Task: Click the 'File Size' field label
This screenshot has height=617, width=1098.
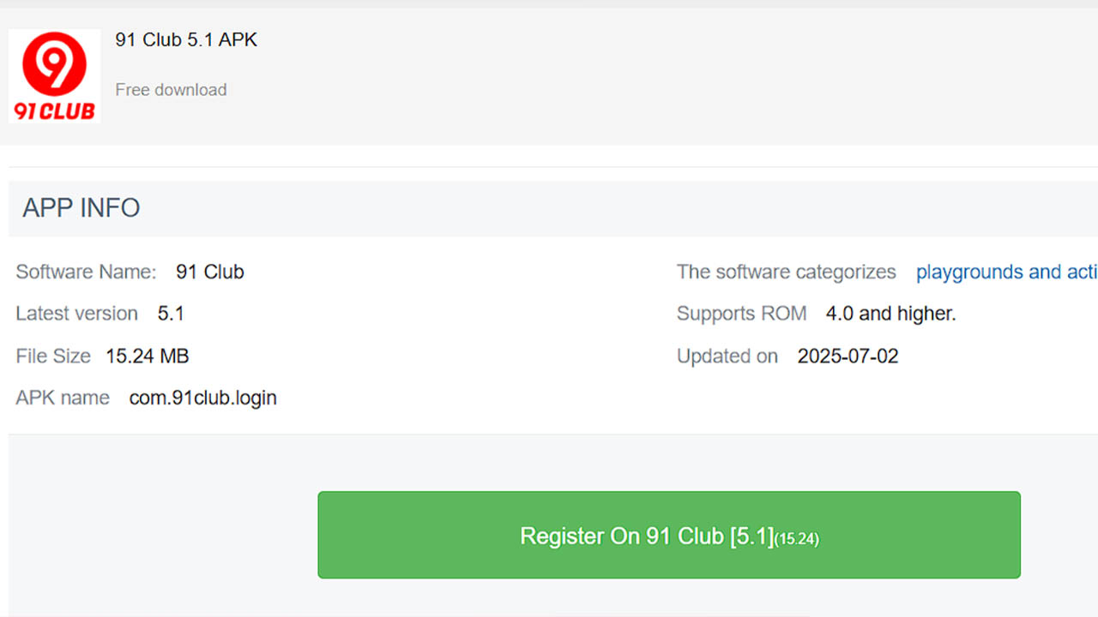Action: click(53, 356)
